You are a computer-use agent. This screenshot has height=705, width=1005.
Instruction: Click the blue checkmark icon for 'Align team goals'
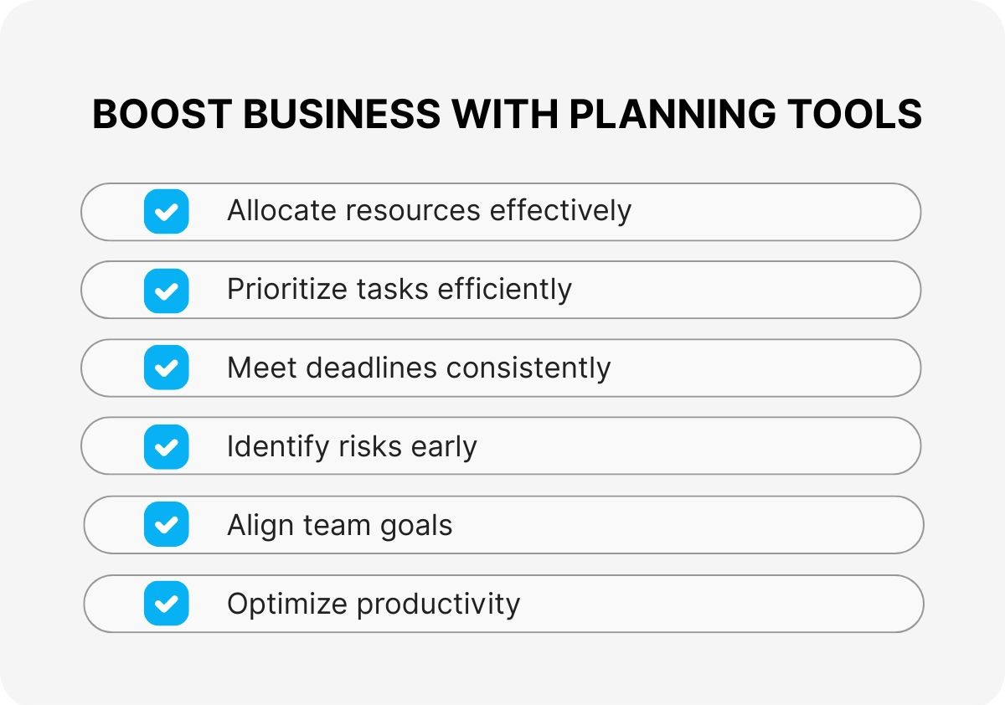click(166, 525)
